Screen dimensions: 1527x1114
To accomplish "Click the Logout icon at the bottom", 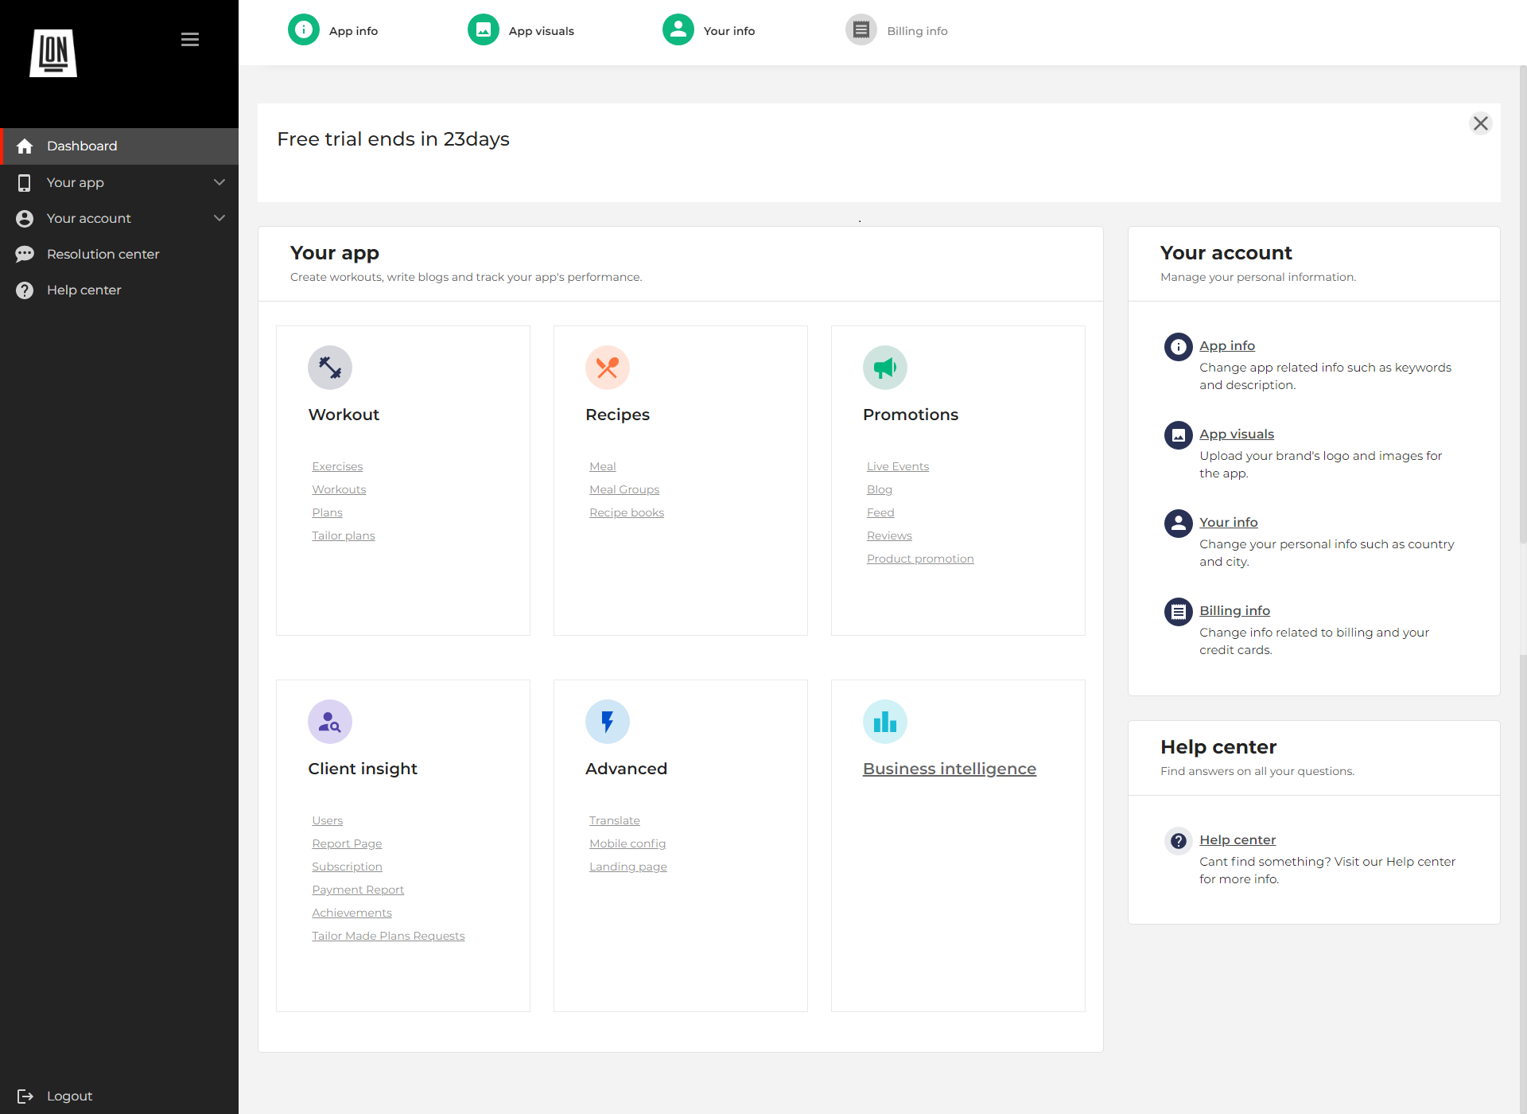I will pos(25,1096).
